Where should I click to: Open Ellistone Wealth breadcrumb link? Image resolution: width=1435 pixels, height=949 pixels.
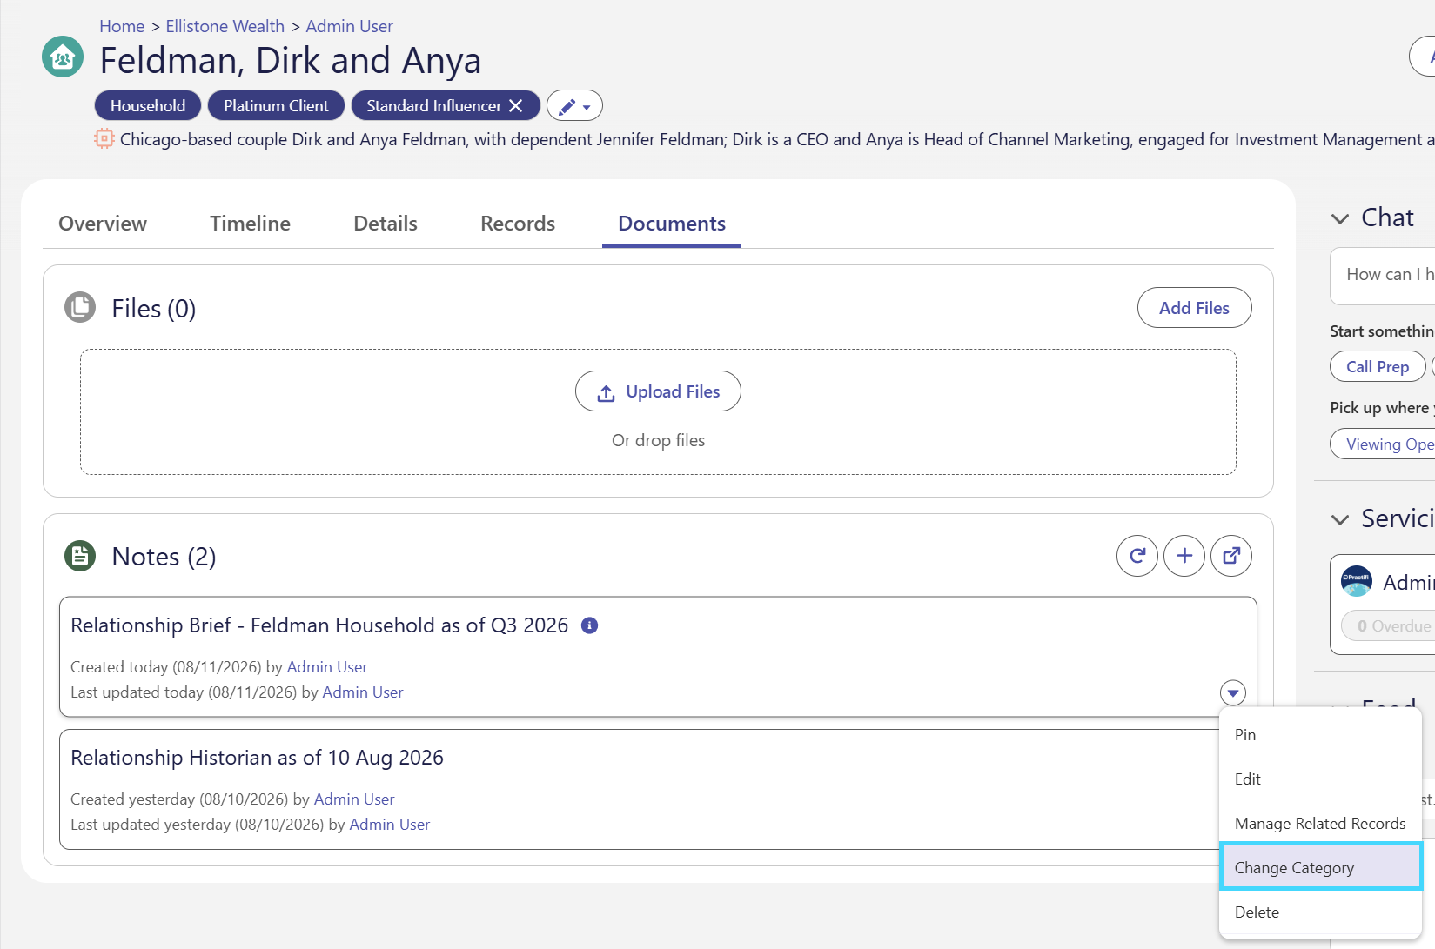225,26
